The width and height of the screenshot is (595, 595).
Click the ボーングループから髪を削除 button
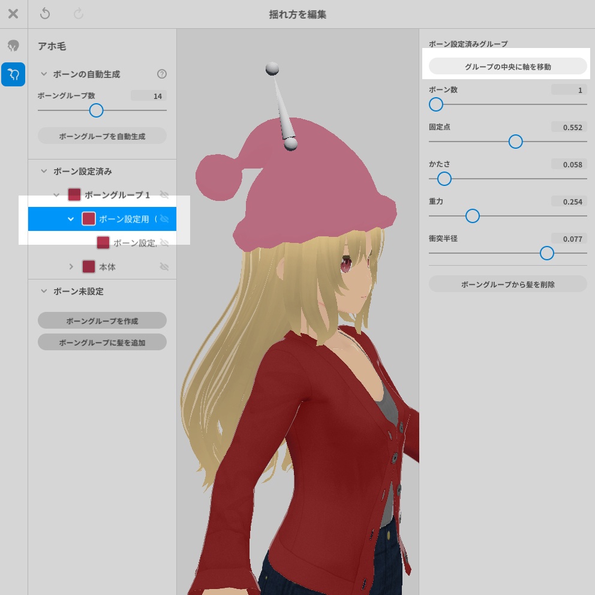507,284
